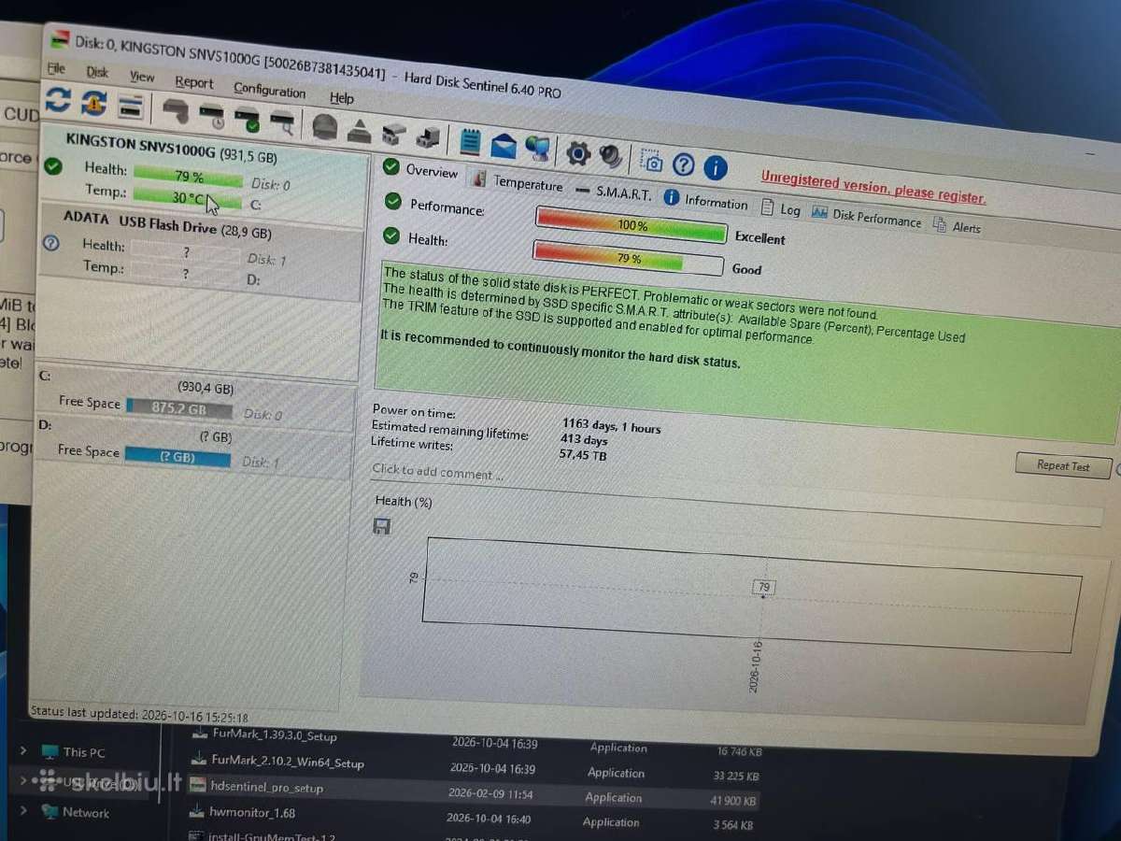The height and width of the screenshot is (841, 1121).
Task: Click the floppy save icon above Health chart
Action: pos(381,527)
